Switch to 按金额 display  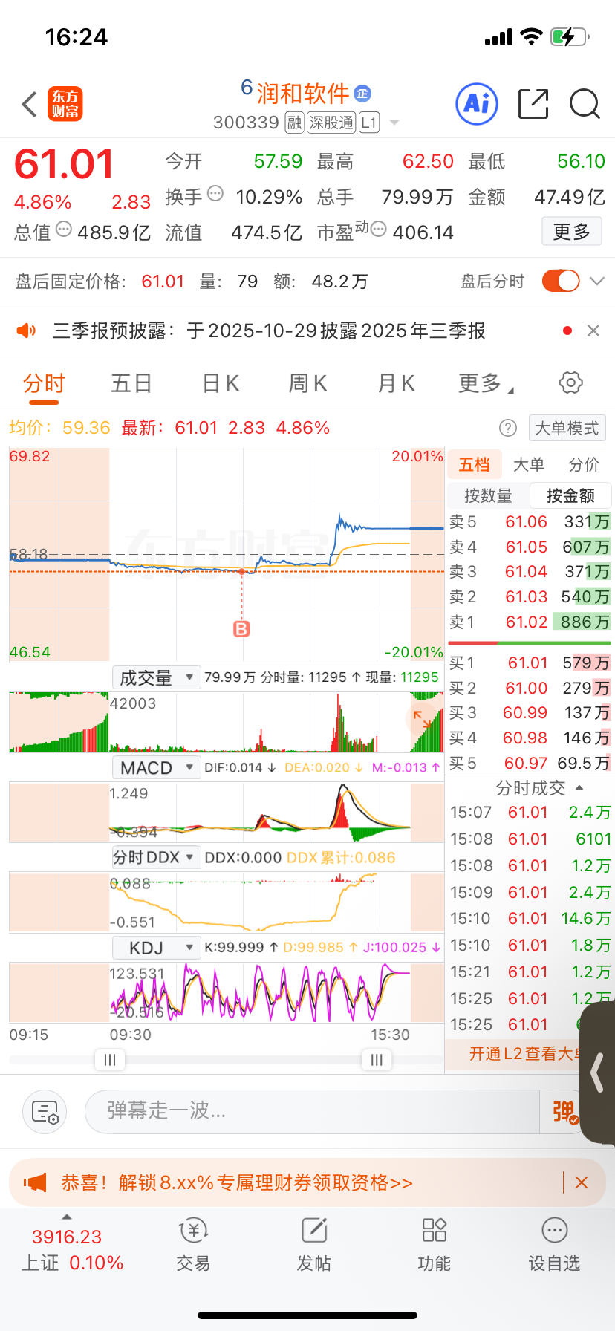(x=570, y=495)
